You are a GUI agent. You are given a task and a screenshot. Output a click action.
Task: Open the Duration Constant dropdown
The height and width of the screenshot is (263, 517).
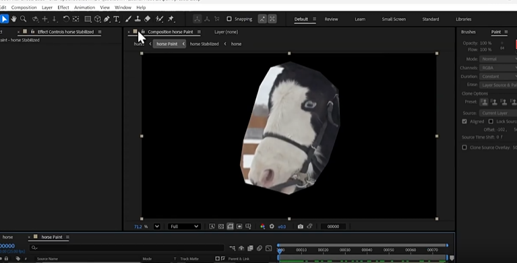[x=498, y=77]
